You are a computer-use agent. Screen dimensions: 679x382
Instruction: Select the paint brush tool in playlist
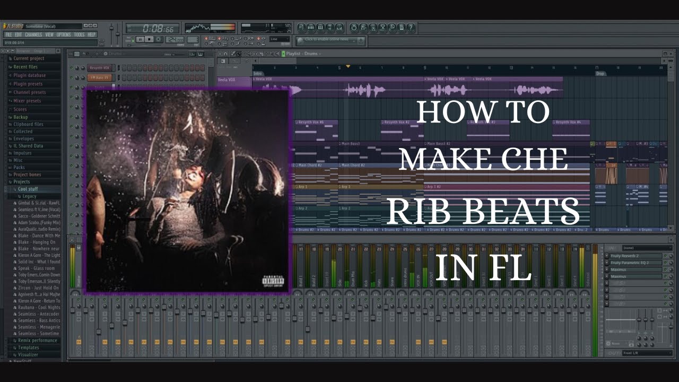click(x=240, y=54)
